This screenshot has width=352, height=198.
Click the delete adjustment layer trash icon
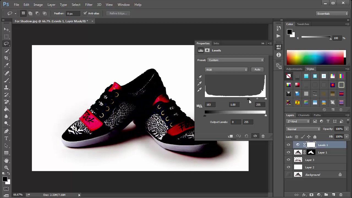pos(263,136)
